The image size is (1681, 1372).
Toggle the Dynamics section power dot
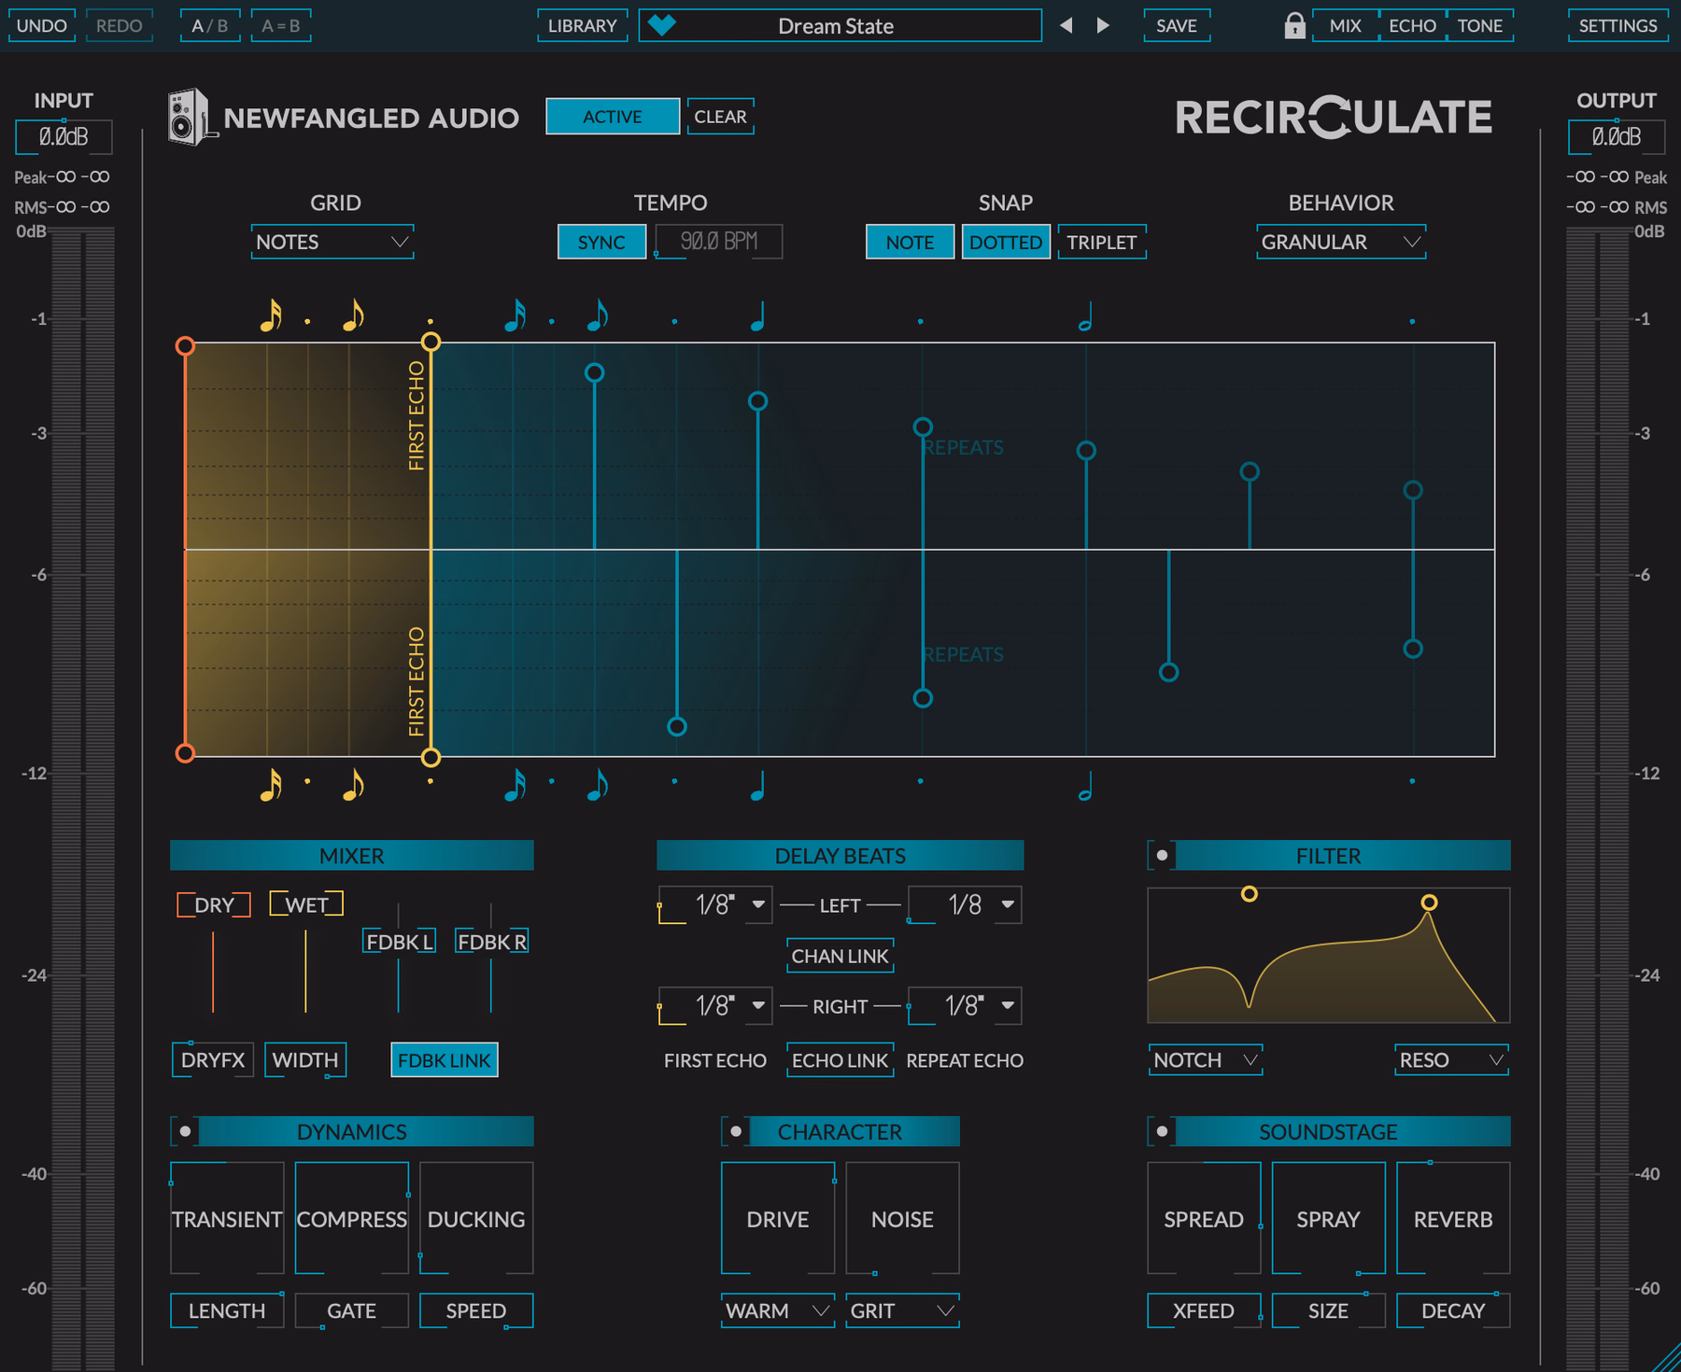(x=185, y=1131)
